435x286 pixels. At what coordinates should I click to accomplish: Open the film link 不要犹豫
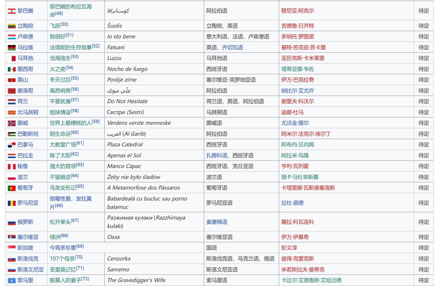point(60,101)
